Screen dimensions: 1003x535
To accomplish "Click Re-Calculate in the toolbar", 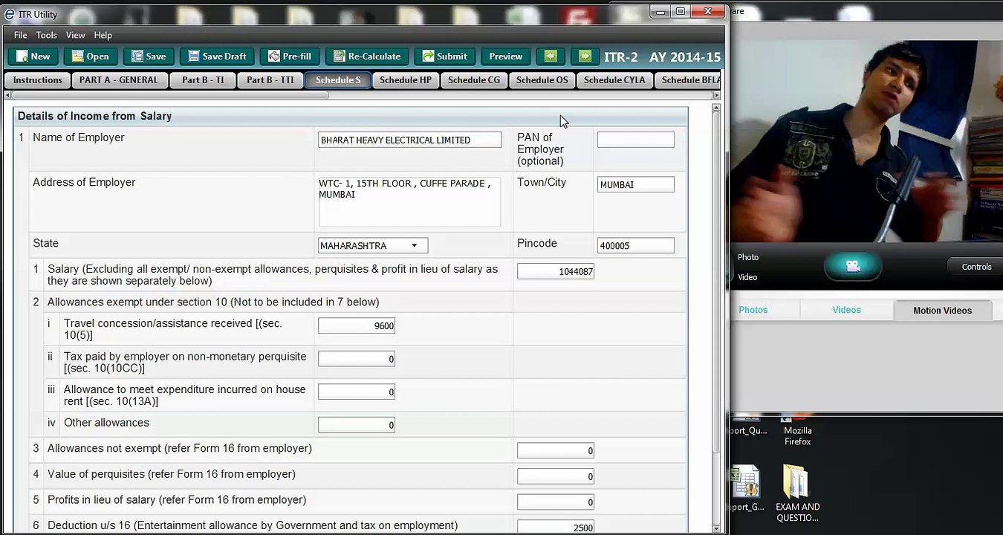I will pos(367,56).
